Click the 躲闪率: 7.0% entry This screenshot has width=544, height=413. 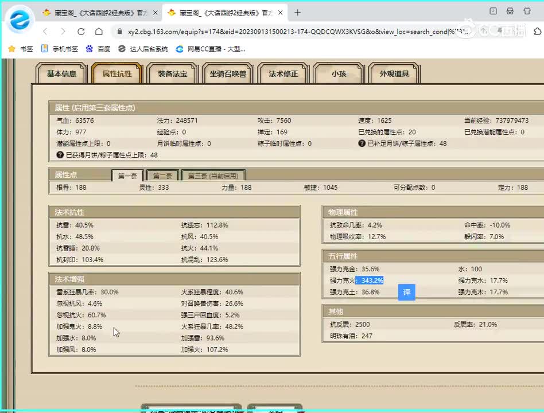[484, 237]
